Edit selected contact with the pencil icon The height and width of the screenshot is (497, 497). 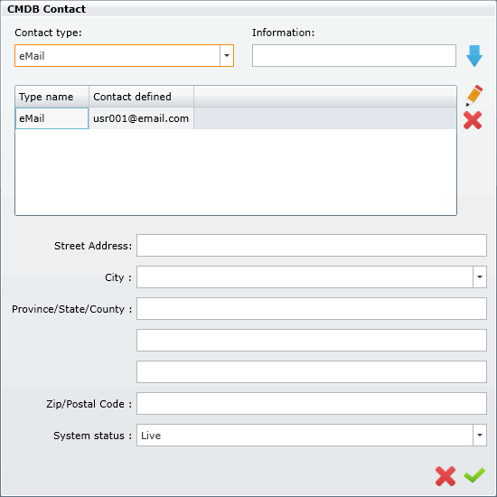click(474, 96)
